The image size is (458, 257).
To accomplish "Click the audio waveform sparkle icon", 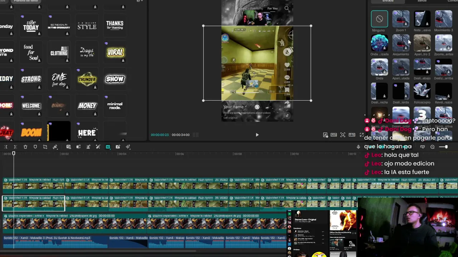I will pyautogui.click(x=128, y=147).
